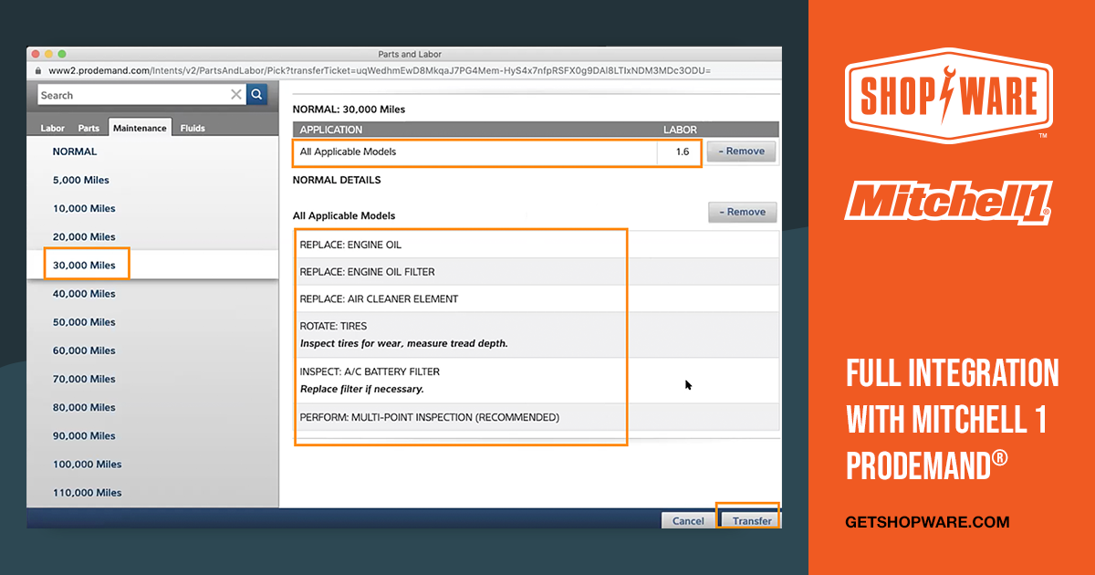Click the "REPLACE: ENGINE OIL FILTER" row
Image resolution: width=1095 pixels, height=575 pixels.
(x=537, y=272)
